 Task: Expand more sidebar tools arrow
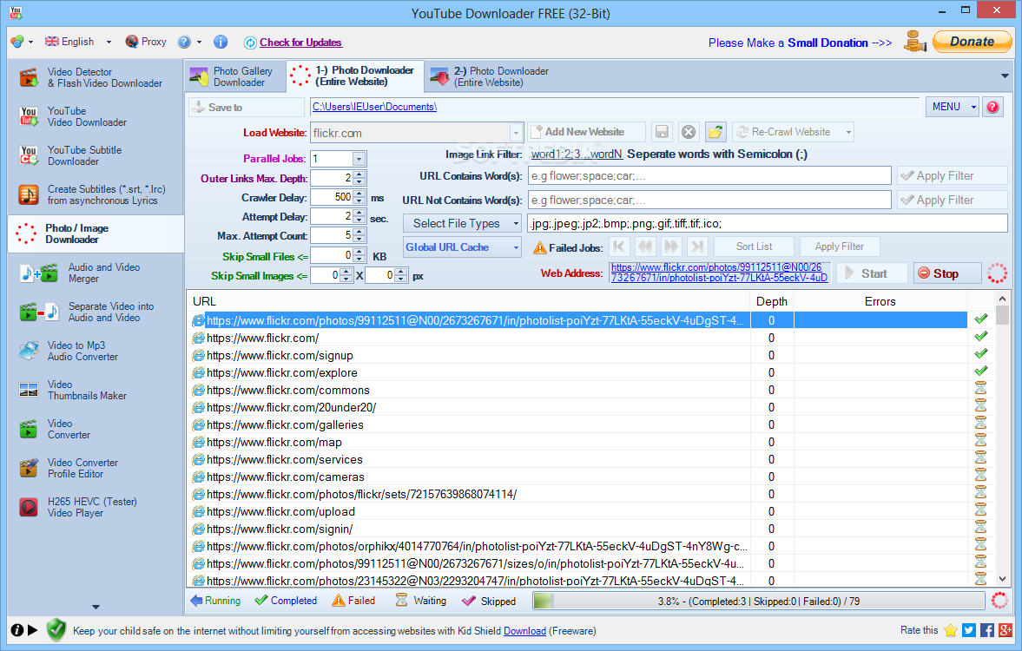[x=96, y=607]
